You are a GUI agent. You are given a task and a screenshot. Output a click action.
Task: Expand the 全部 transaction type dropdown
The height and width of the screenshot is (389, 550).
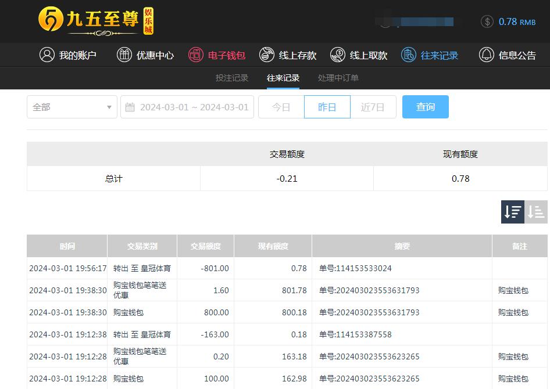[x=72, y=107]
